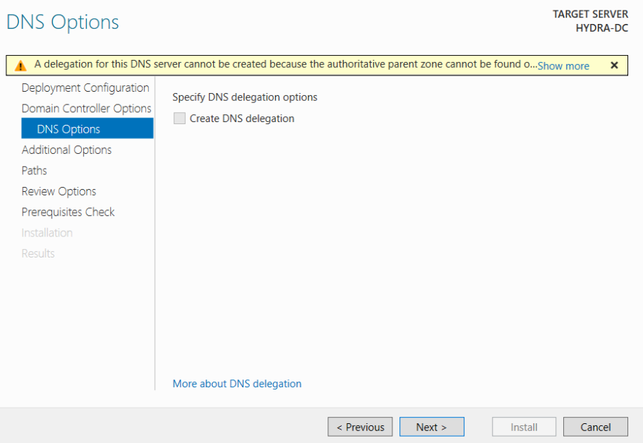Go to the Paths configuration step
This screenshot has width=643, height=443.
point(34,170)
